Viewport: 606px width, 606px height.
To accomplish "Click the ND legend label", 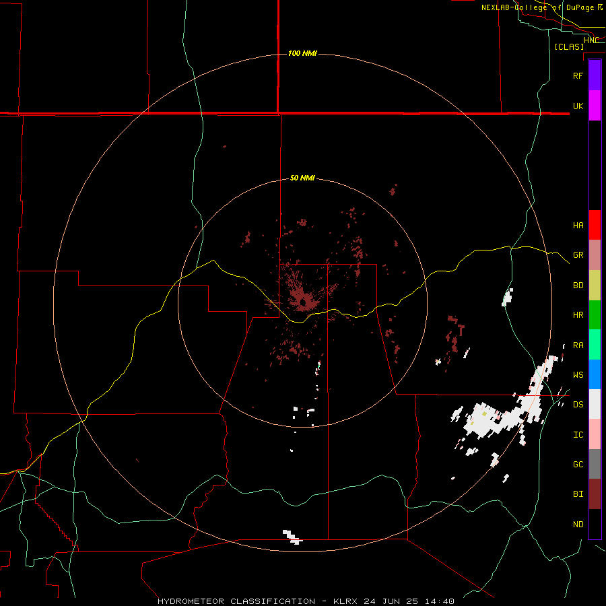I will click(x=578, y=525).
